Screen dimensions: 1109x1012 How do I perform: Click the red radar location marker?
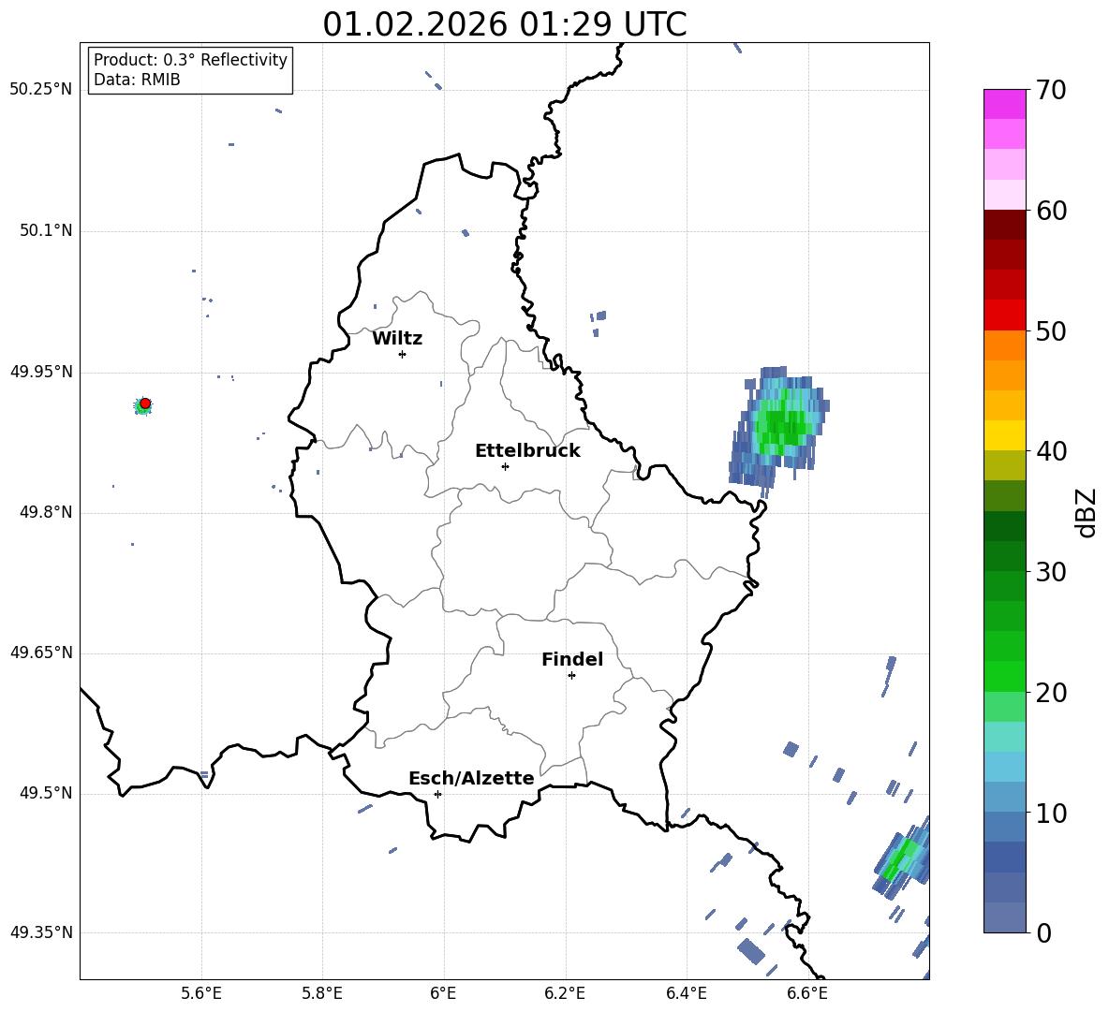tap(145, 403)
